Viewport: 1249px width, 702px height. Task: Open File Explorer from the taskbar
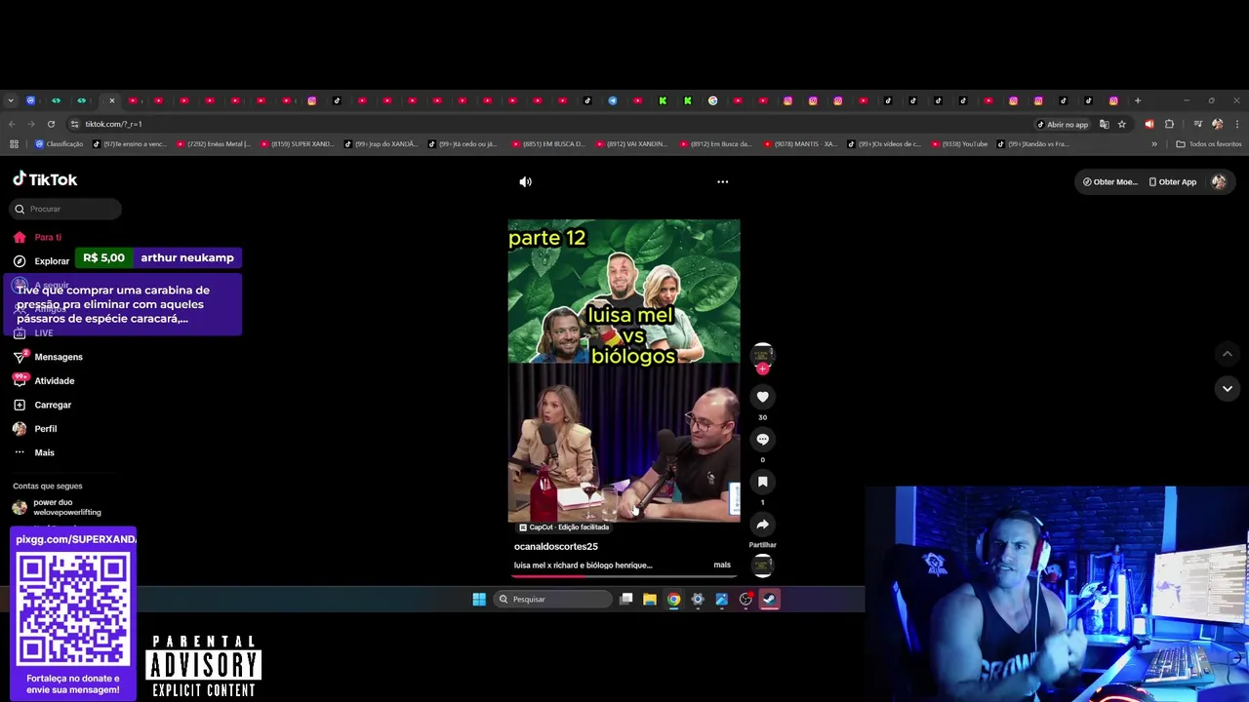[650, 600]
